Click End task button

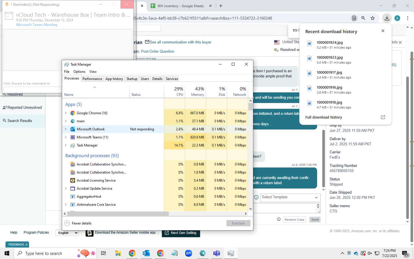[238, 223]
